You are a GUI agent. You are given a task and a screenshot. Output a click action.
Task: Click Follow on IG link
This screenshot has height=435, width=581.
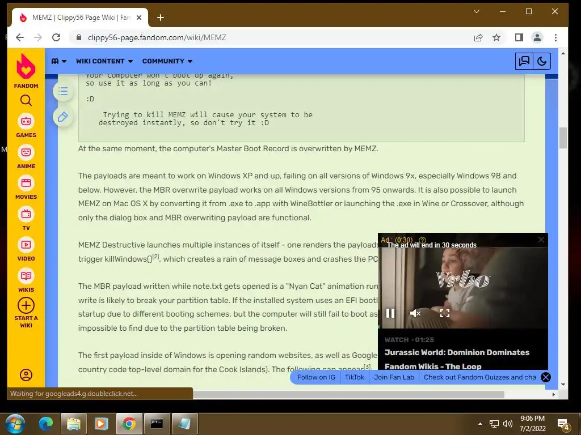(x=316, y=377)
